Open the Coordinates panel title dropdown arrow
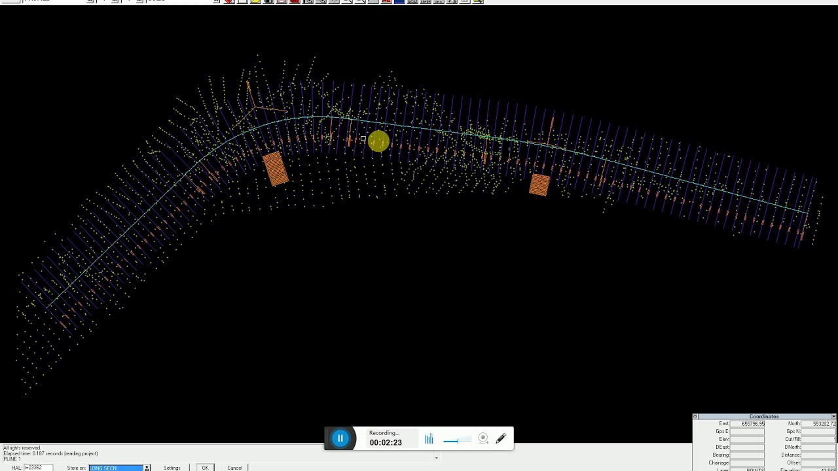 (x=833, y=417)
